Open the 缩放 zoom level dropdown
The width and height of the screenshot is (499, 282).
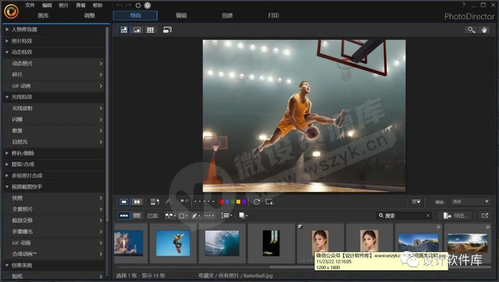(x=470, y=202)
